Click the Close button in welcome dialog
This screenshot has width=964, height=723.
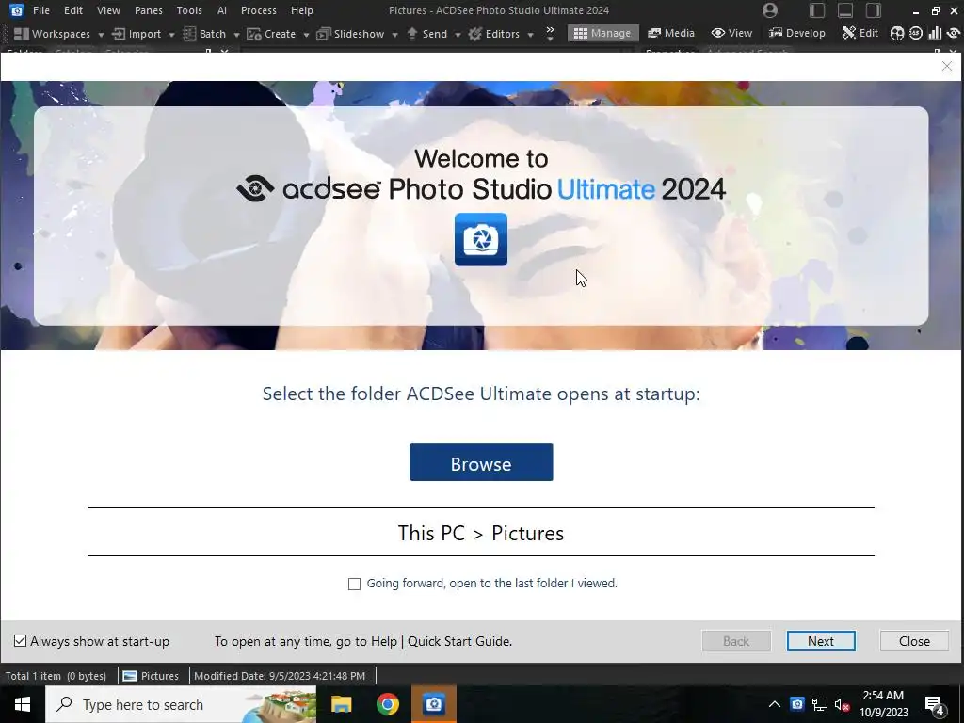(x=914, y=640)
